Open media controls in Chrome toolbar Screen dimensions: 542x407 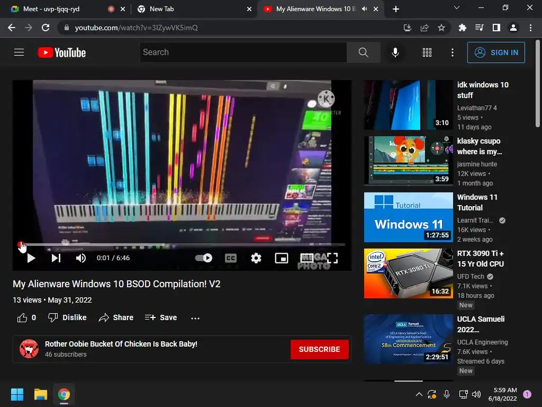(479, 28)
